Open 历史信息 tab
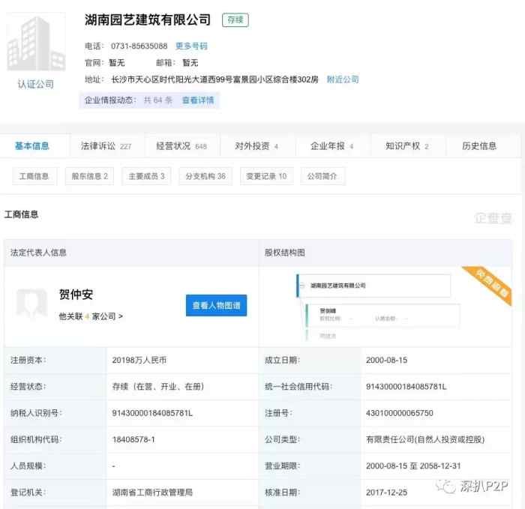Image resolution: width=525 pixels, height=509 pixels. coord(479,146)
